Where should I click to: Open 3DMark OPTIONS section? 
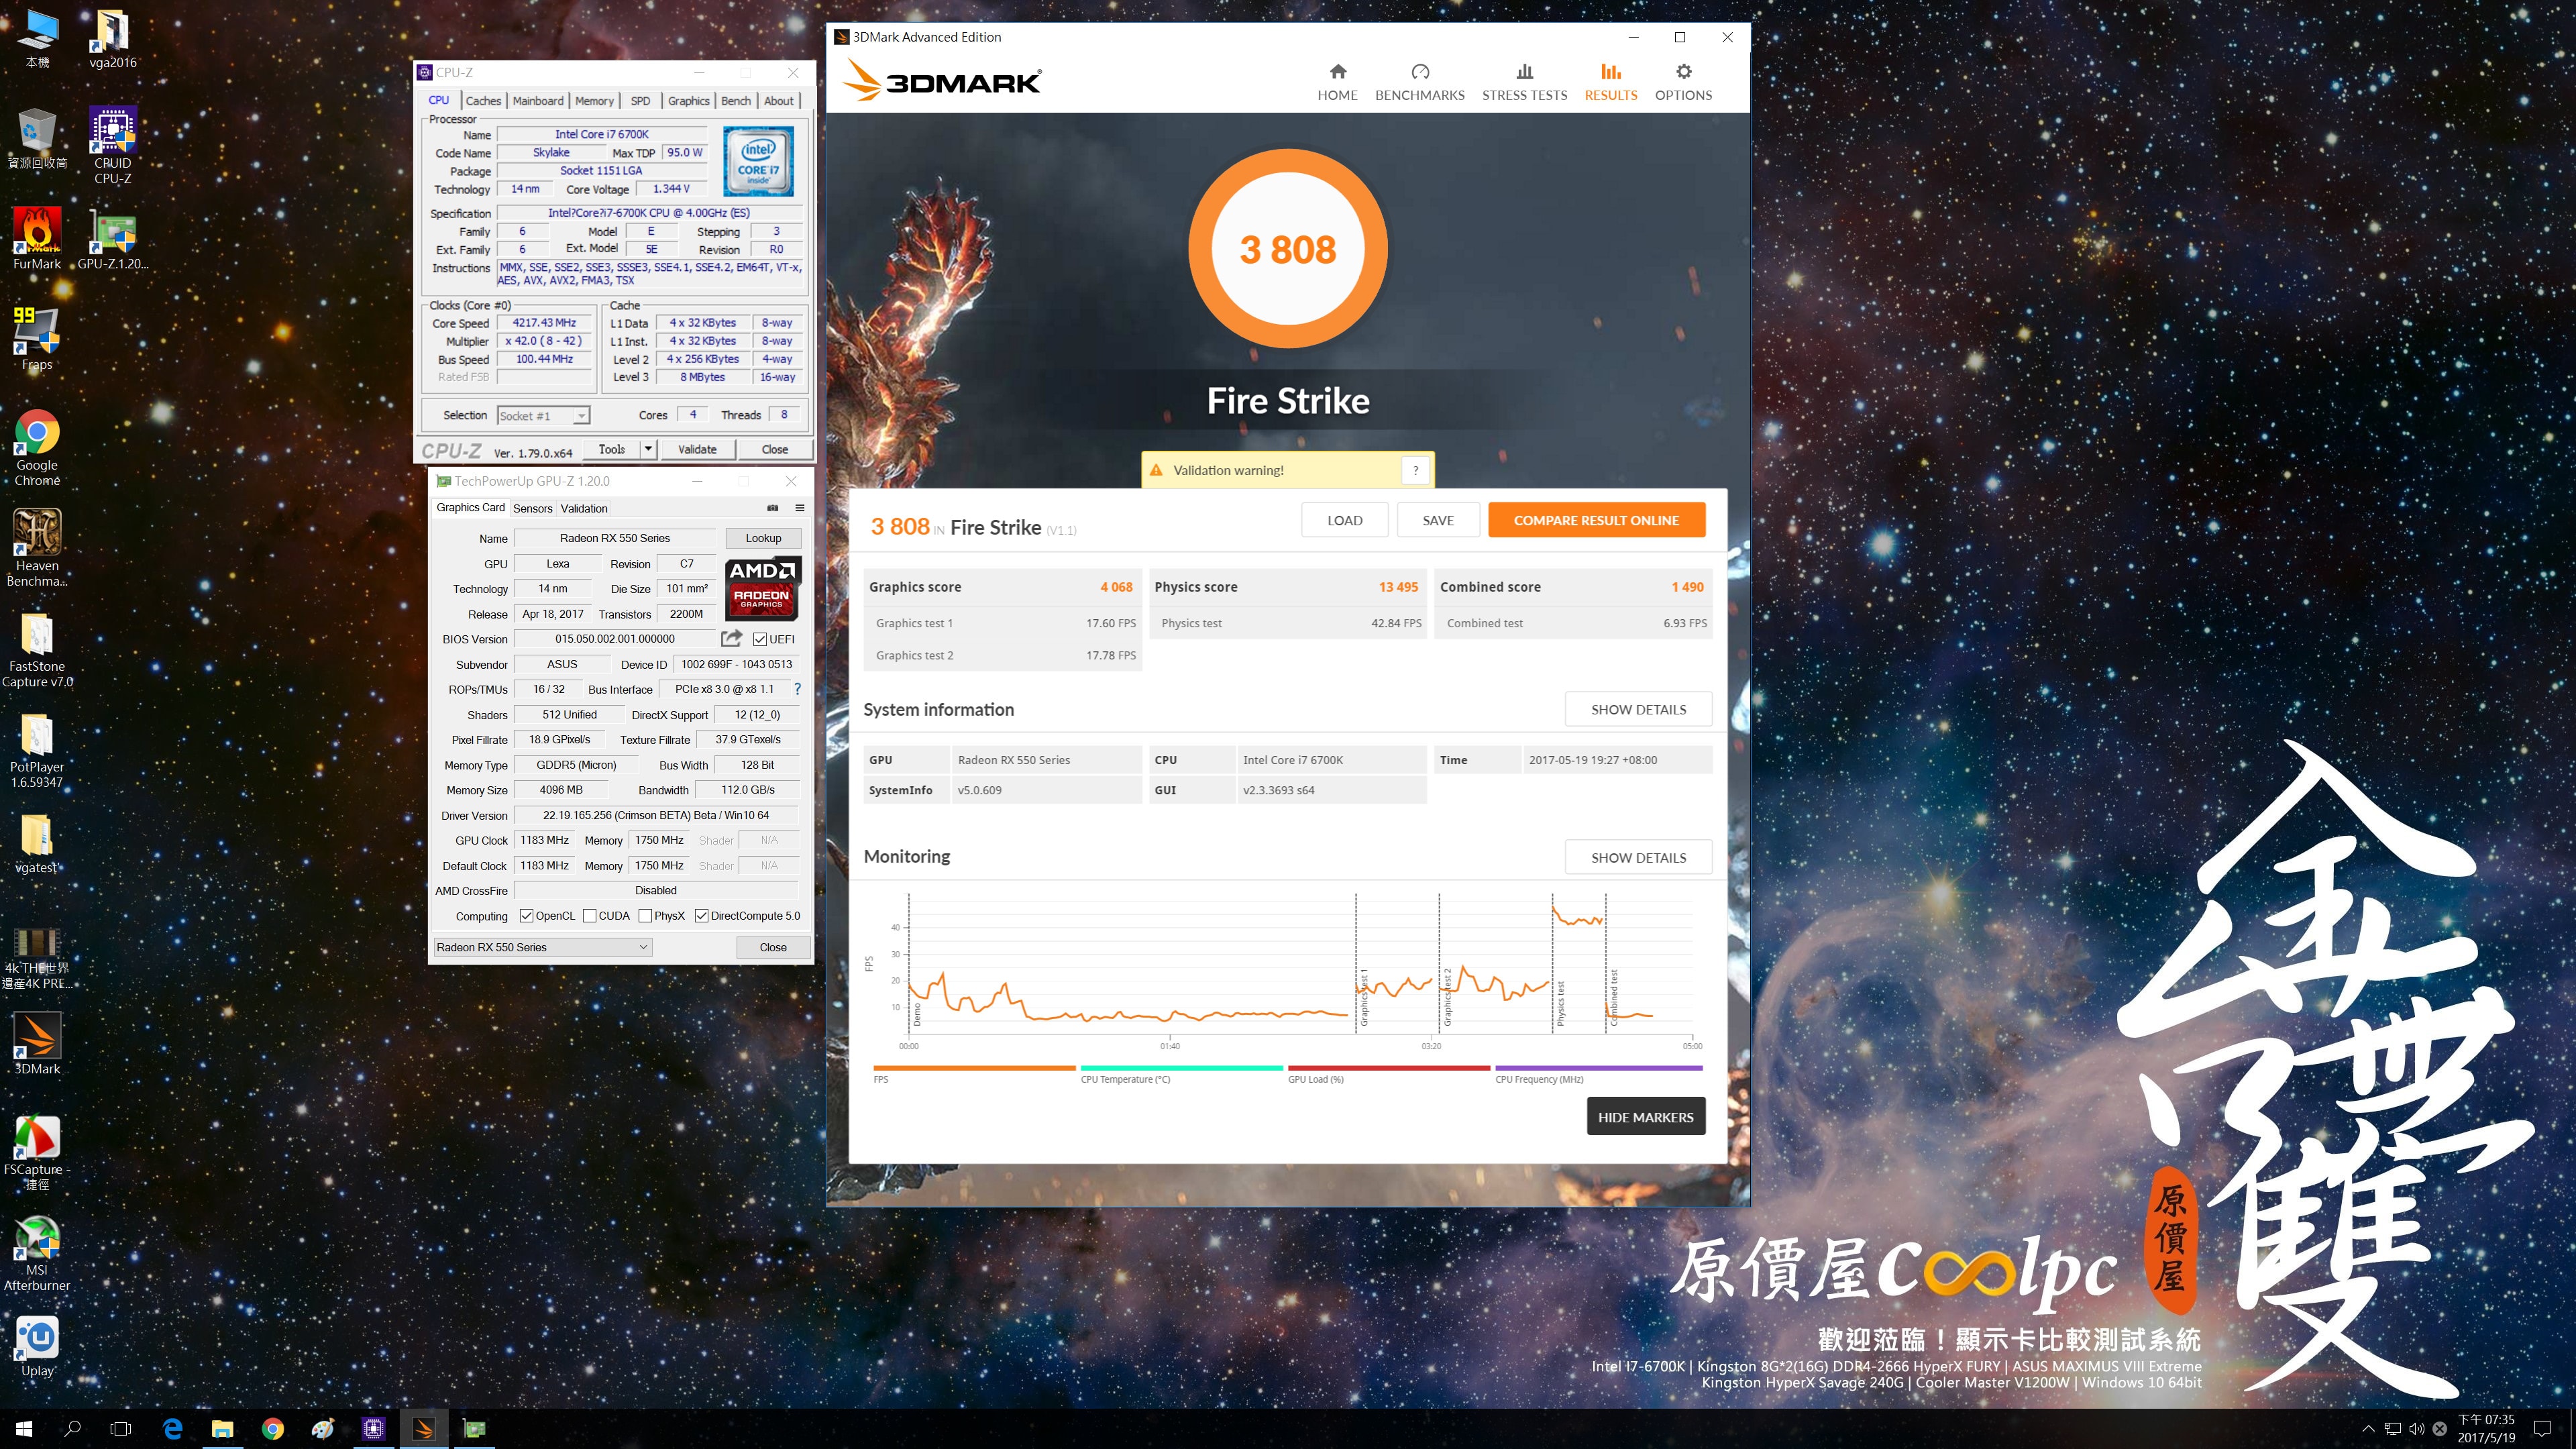(x=1683, y=82)
